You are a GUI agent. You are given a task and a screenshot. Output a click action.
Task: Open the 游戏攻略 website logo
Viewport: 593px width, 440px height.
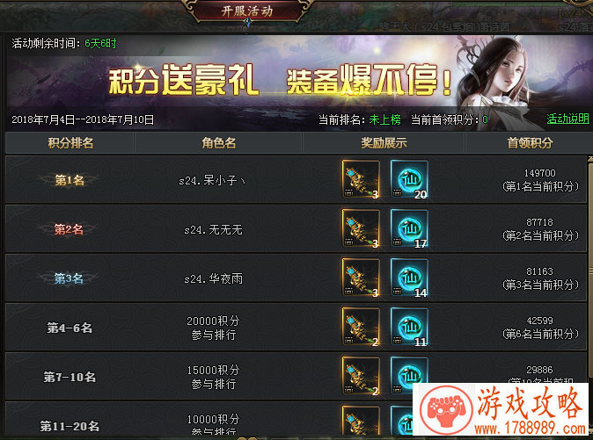(501, 409)
